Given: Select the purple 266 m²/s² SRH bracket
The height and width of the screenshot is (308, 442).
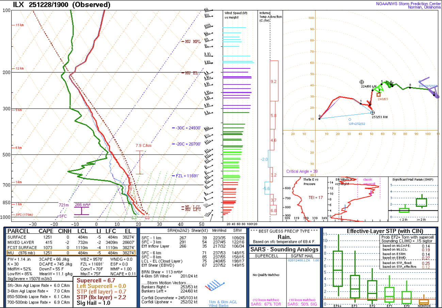Looking at the screenshot, I should pos(82,210).
